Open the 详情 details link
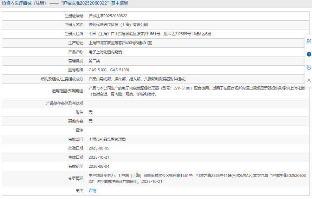 pyautogui.click(x=92, y=191)
